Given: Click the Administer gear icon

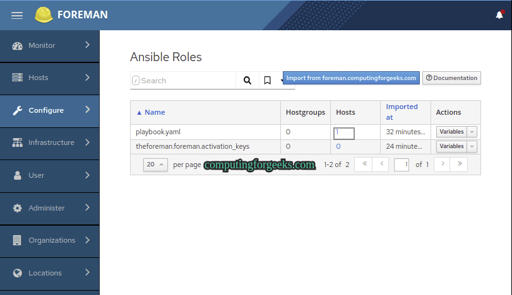Looking at the screenshot, I should click(17, 208).
